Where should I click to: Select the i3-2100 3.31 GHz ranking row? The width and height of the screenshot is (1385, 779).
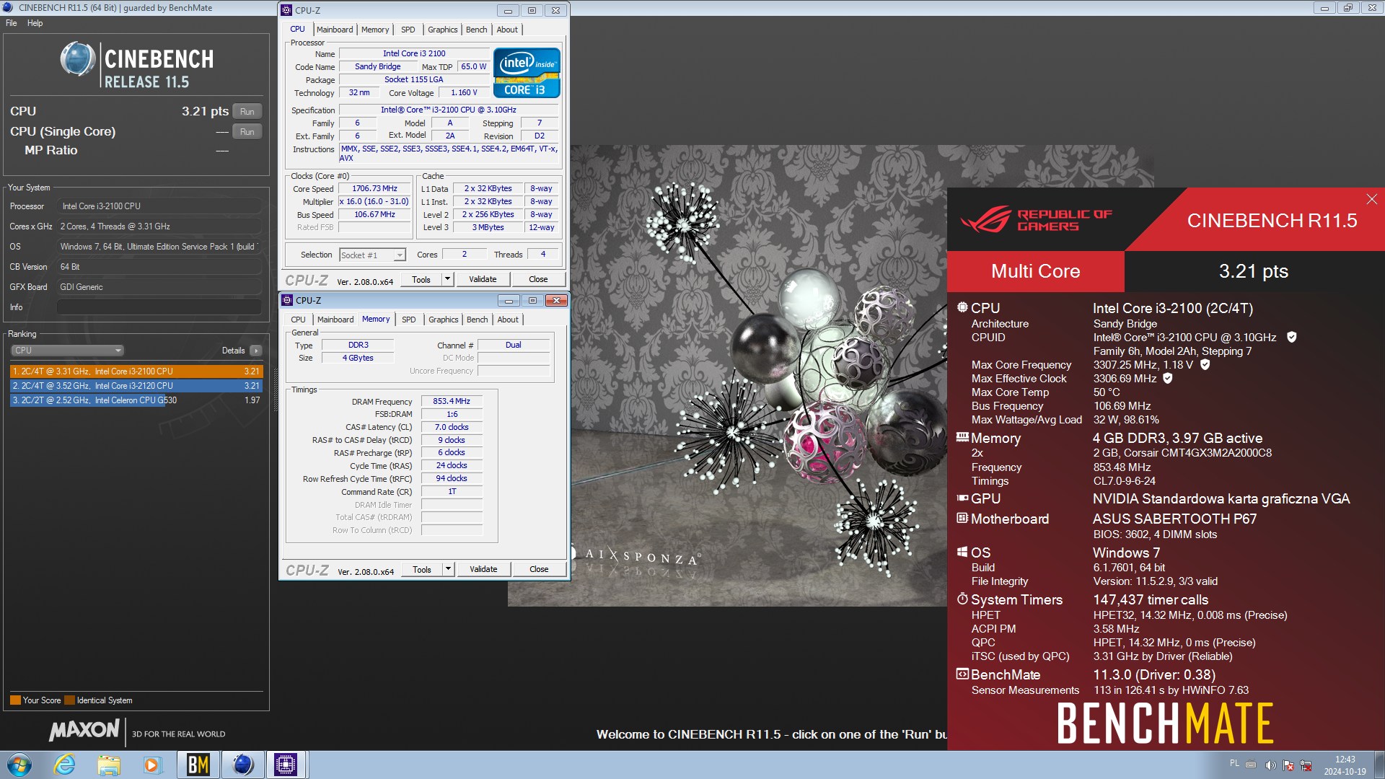[x=136, y=371]
